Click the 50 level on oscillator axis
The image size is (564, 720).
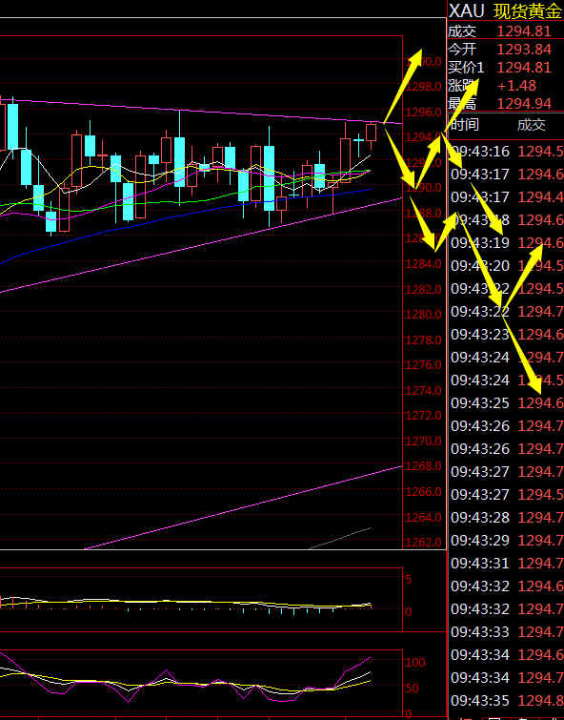pyautogui.click(x=413, y=688)
